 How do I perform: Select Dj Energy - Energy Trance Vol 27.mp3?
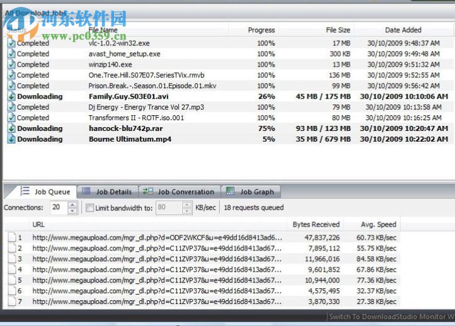click(146, 107)
